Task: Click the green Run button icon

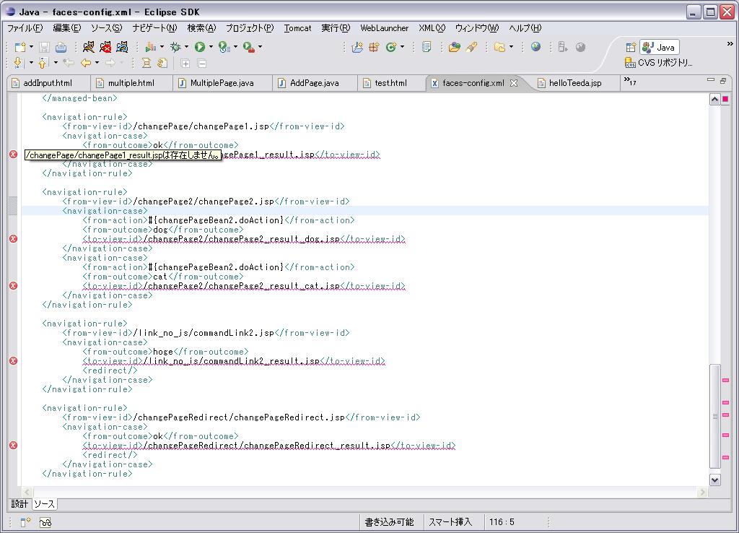Action: coord(199,47)
